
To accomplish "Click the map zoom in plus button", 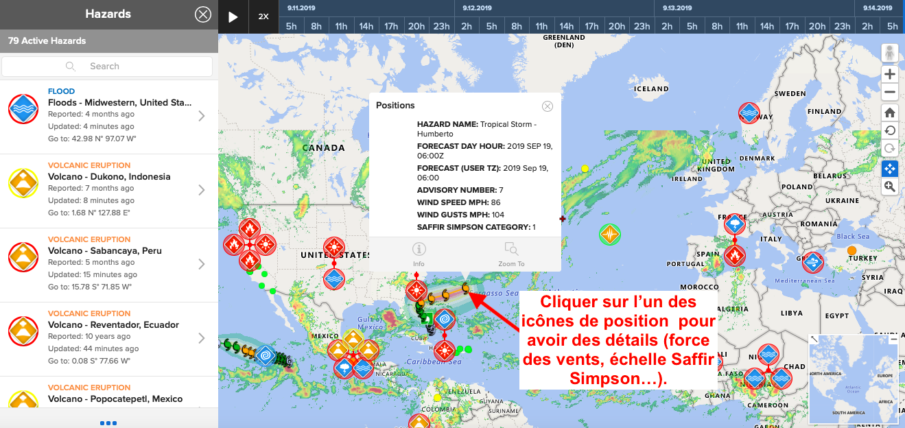I will (x=890, y=74).
